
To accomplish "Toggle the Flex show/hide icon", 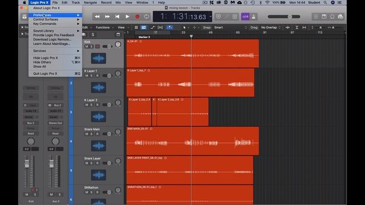I will (x=160, y=27).
